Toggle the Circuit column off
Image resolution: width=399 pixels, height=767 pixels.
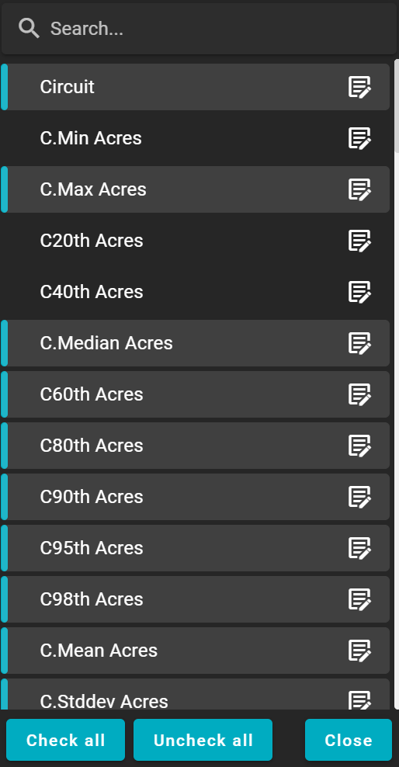pos(195,87)
